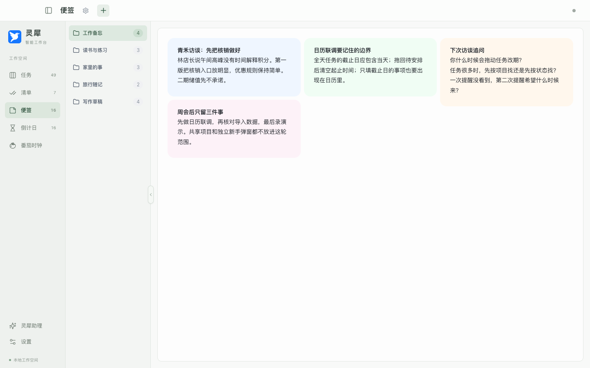
Task: Open the note 下次访谈追问
Action: click(x=506, y=72)
